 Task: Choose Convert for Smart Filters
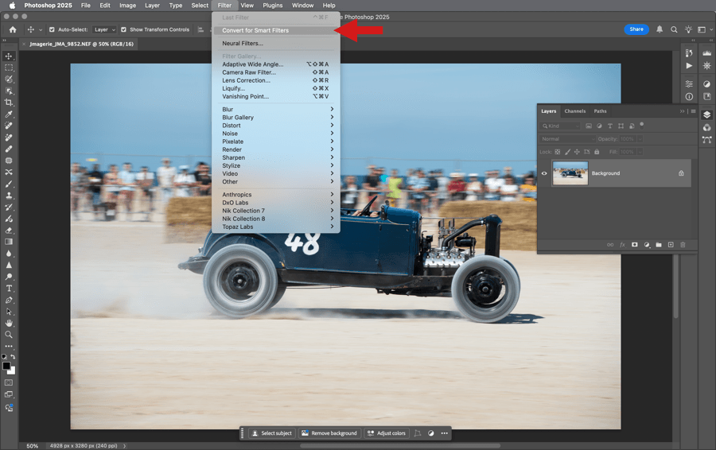pos(255,30)
